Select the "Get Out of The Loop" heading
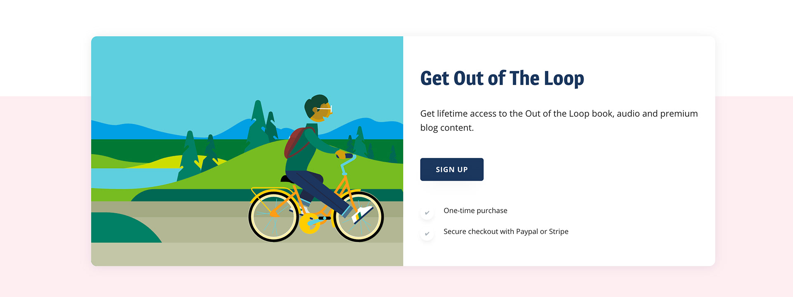The width and height of the screenshot is (793, 297). 502,78
